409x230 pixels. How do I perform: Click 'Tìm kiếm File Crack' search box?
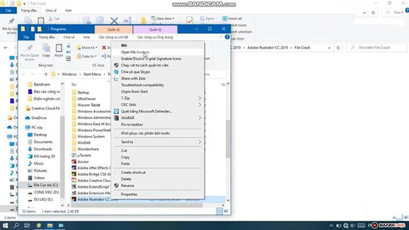click(376, 48)
